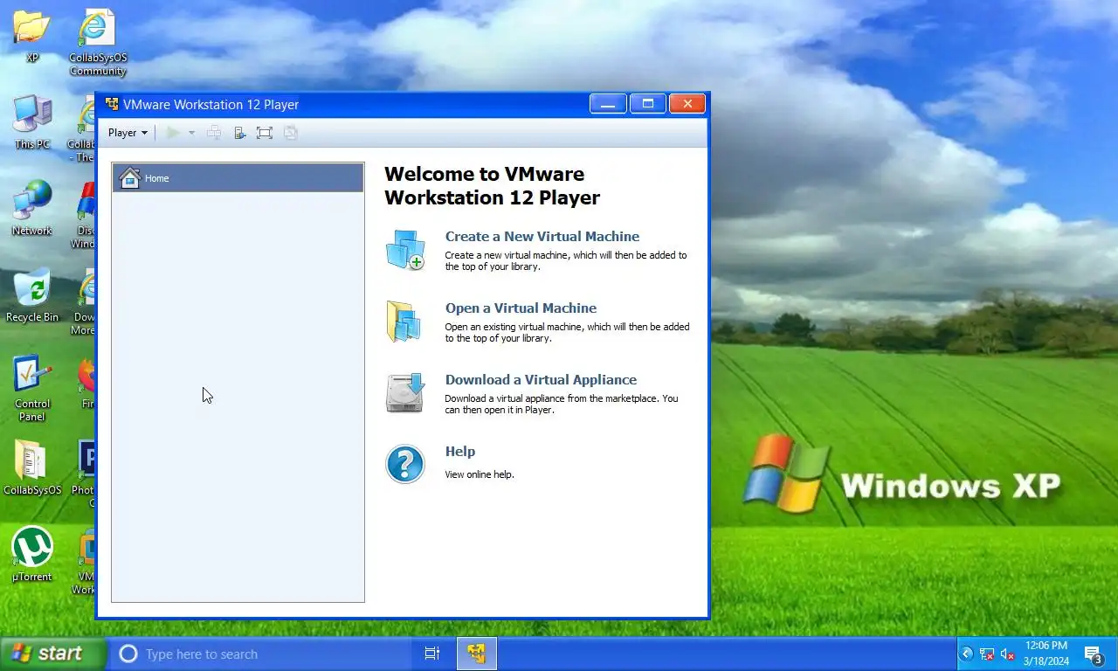Open the Create a New Virtual Machine link
The height and width of the screenshot is (671, 1118).
point(542,237)
